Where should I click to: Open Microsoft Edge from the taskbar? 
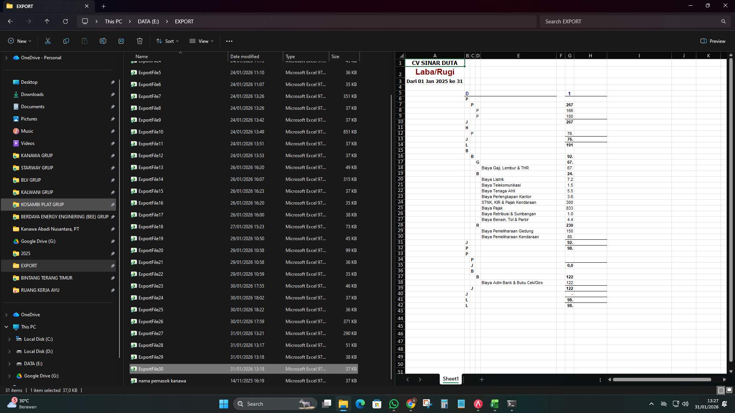[360, 403]
